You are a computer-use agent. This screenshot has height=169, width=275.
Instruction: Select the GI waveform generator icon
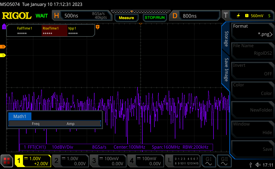tap(208, 161)
